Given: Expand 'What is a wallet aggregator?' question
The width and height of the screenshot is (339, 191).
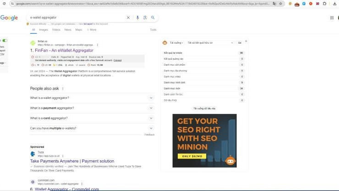Looking at the screenshot, I should point(93,98).
